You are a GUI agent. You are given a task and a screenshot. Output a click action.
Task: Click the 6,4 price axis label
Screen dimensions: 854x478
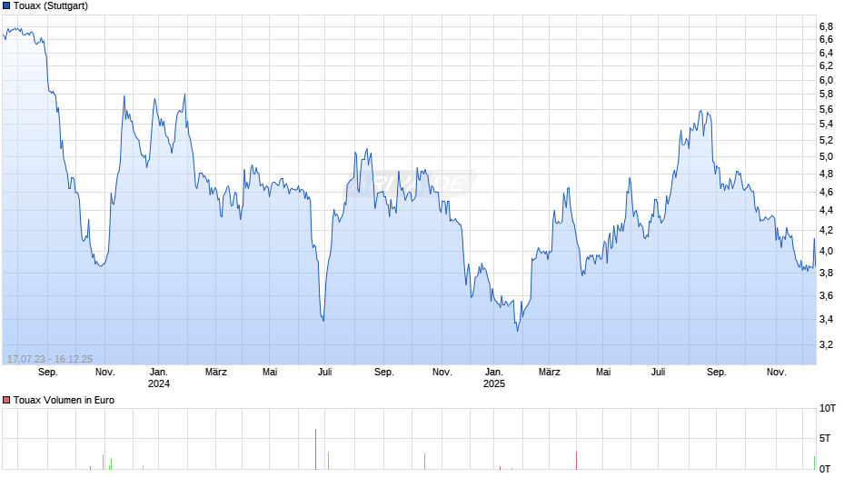coord(826,53)
